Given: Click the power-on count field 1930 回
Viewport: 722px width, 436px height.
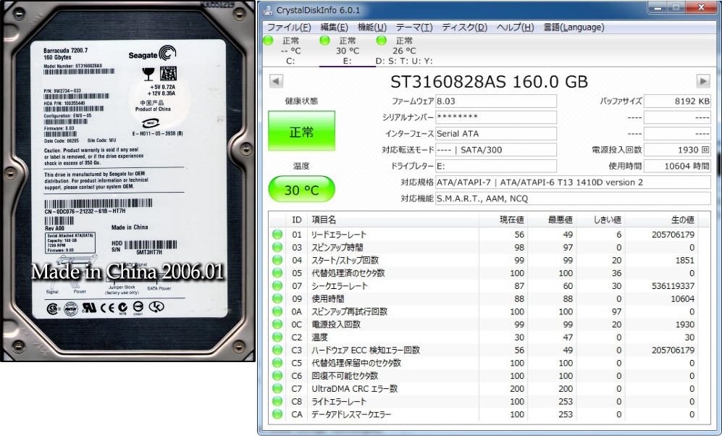Looking at the screenshot, I should pyautogui.click(x=677, y=150).
